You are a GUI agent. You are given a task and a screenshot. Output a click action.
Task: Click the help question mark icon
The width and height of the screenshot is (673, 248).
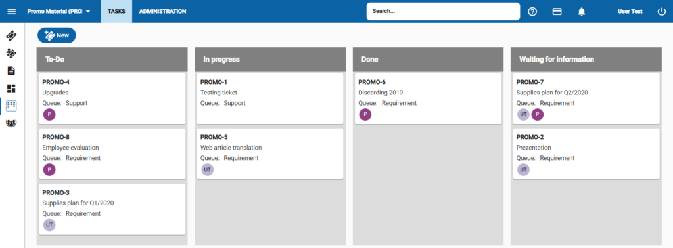pyautogui.click(x=532, y=12)
